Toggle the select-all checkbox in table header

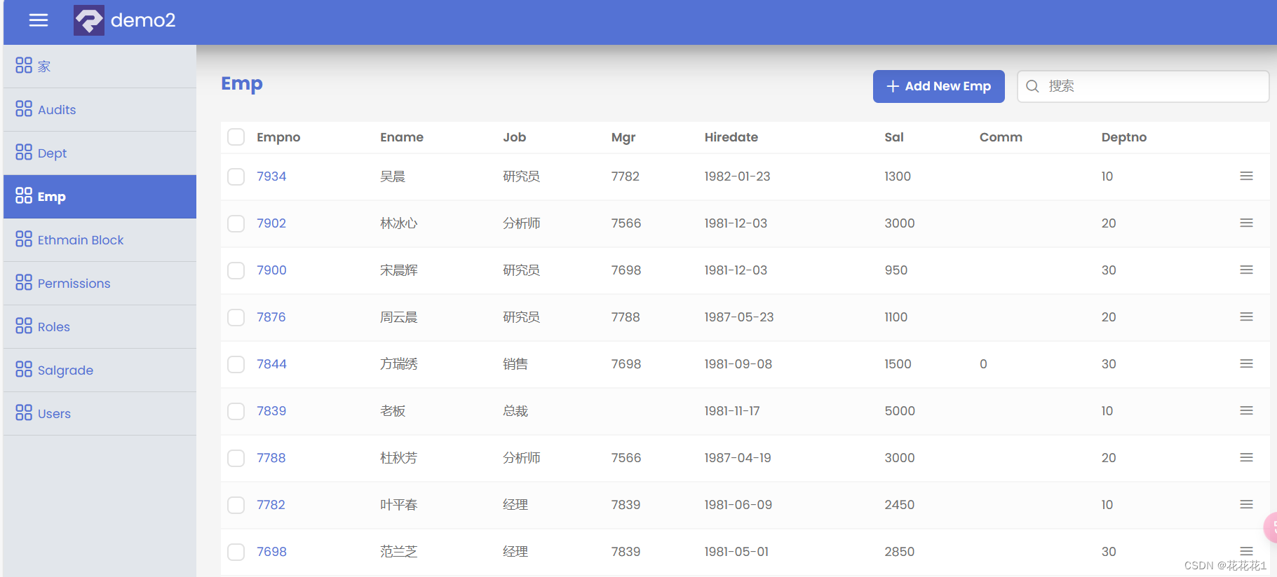(x=236, y=137)
